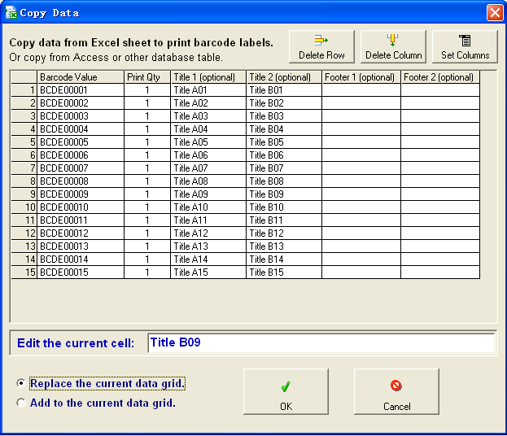Select cell Title B04
This screenshot has height=436, width=507.
[x=284, y=129]
